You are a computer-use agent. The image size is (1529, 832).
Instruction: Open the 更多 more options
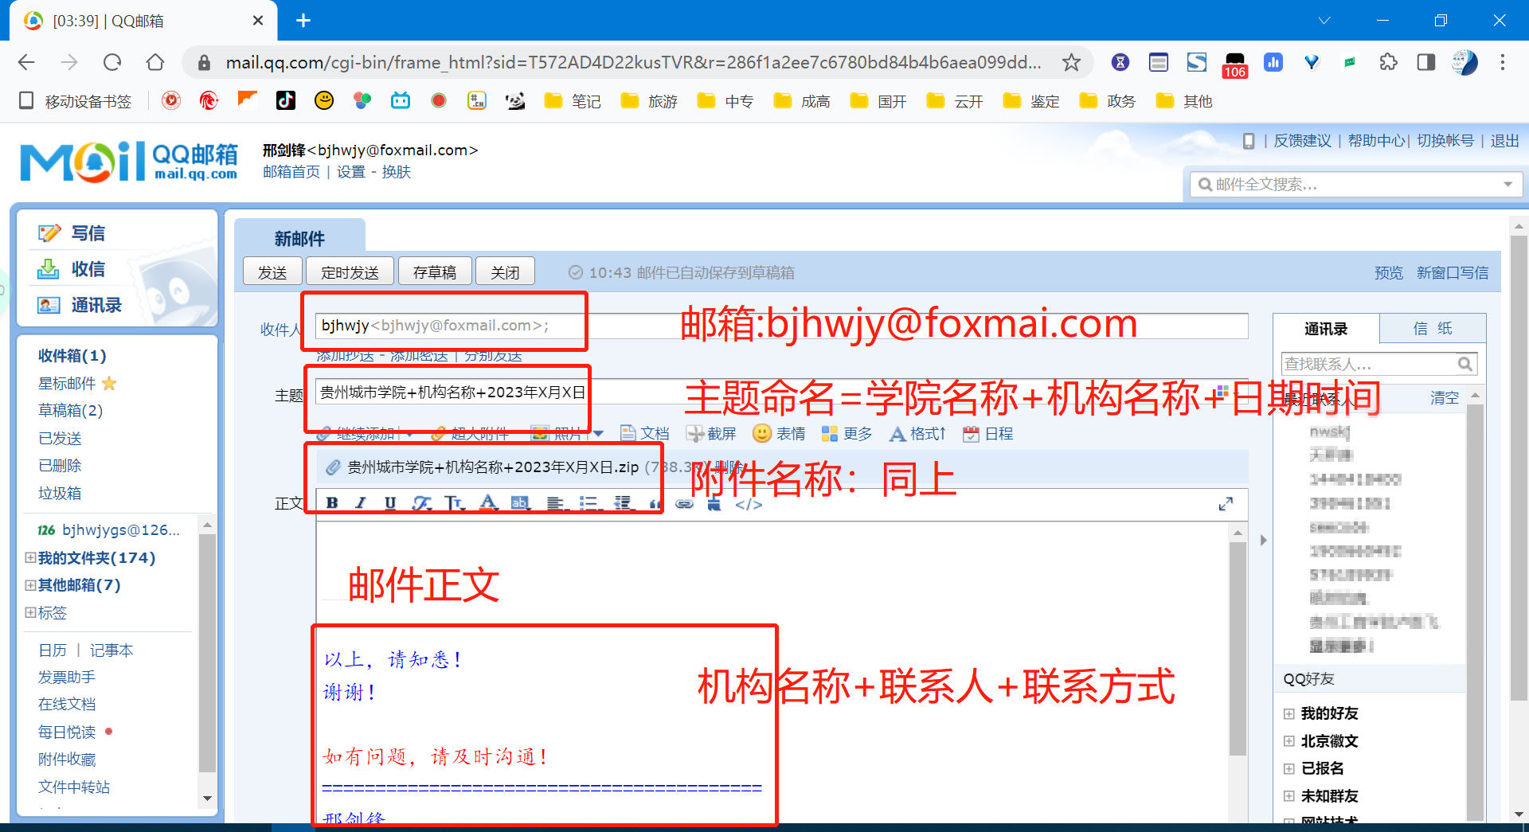coord(847,433)
